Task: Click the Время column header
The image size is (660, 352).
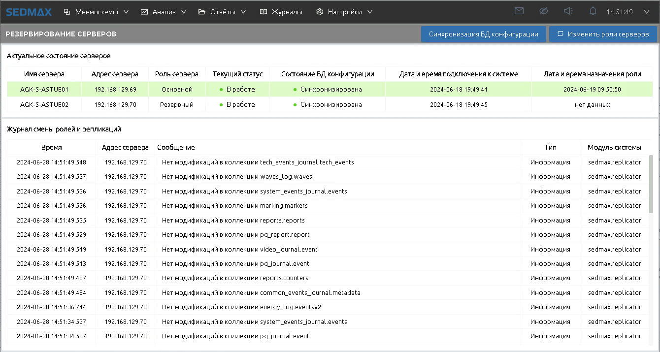Action: point(51,147)
